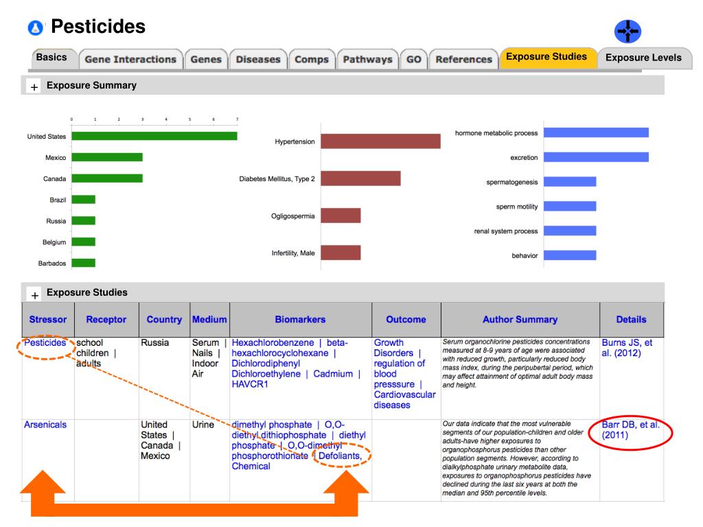Open the GO tab
The image size is (703, 527).
pyautogui.click(x=414, y=59)
